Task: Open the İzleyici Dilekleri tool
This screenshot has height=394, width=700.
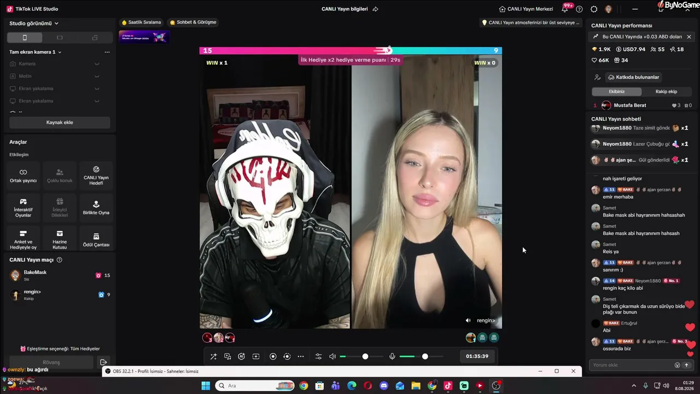Action: point(60,208)
